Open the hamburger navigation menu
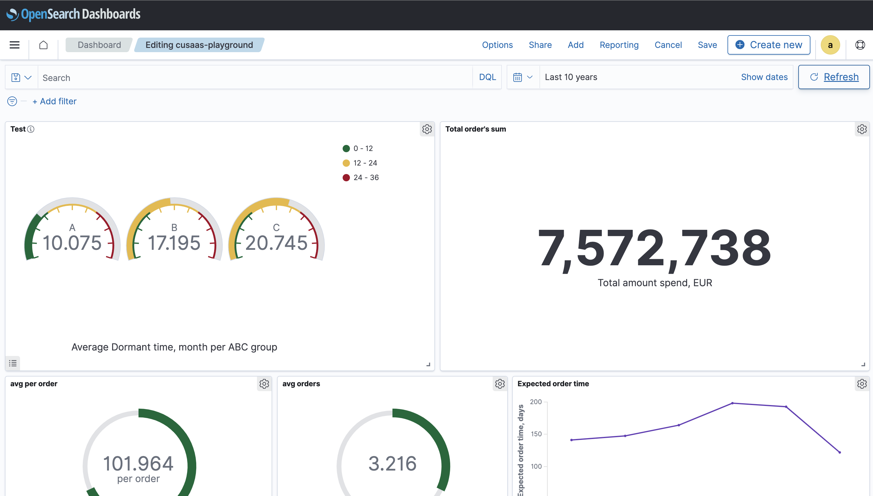 coord(14,45)
